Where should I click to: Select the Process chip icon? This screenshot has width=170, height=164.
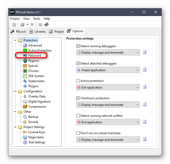[25, 71]
